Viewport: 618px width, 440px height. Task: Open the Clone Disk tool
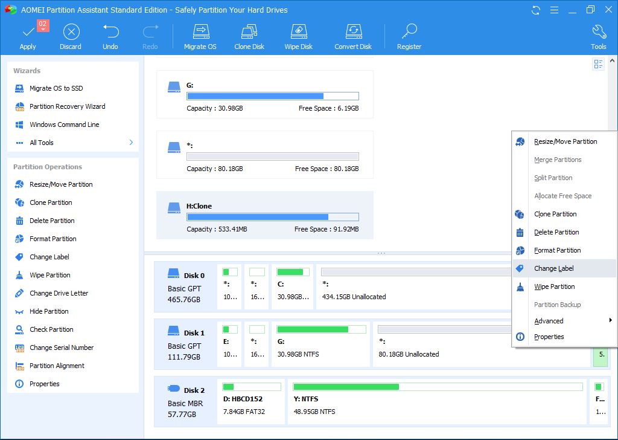point(249,32)
